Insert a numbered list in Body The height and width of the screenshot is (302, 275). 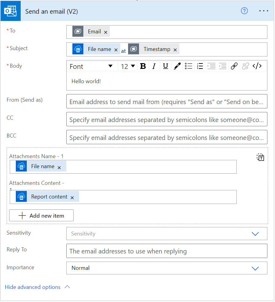pyautogui.click(x=200, y=66)
